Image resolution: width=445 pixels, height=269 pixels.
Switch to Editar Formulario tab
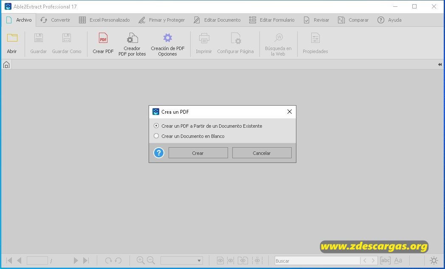[272, 20]
